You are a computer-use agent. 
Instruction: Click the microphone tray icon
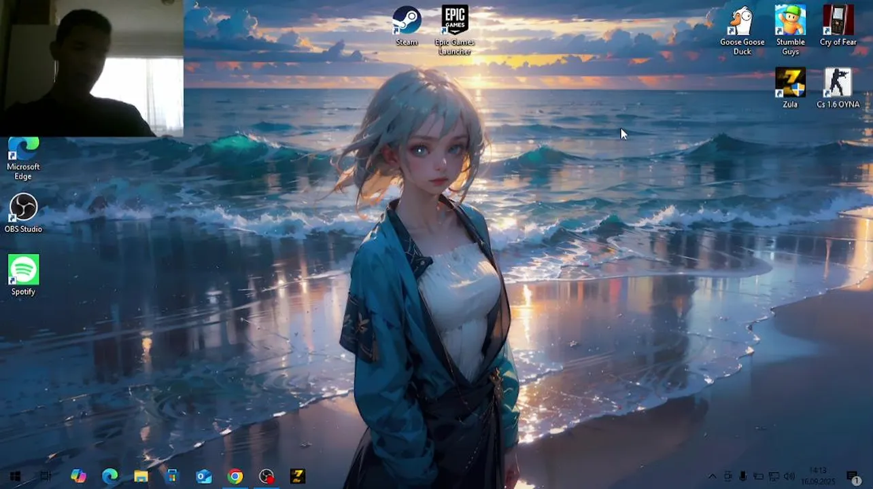743,477
